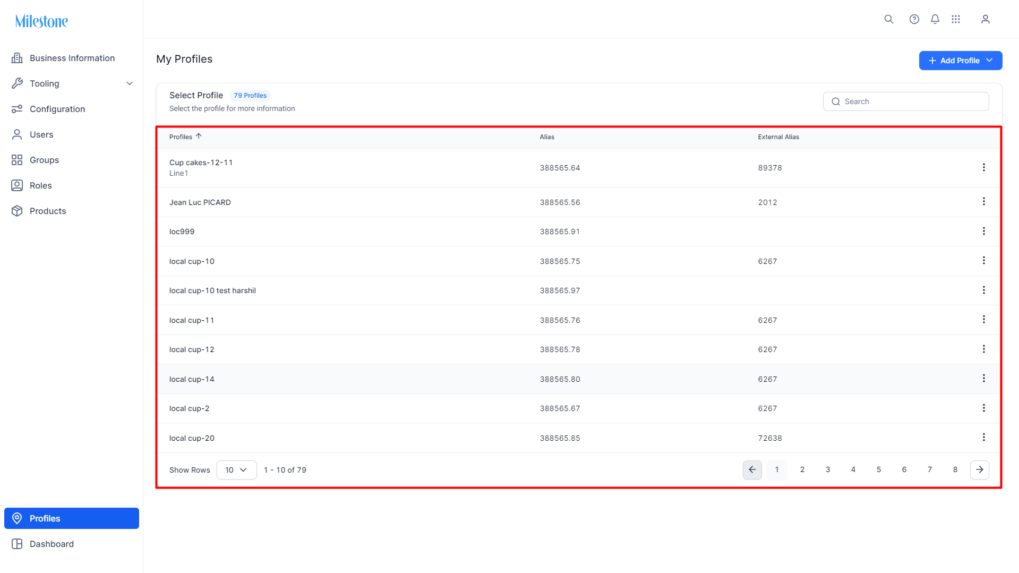Open three-dot menu for alias 388565.75
Image resolution: width=1019 pixels, height=573 pixels.
pos(983,260)
